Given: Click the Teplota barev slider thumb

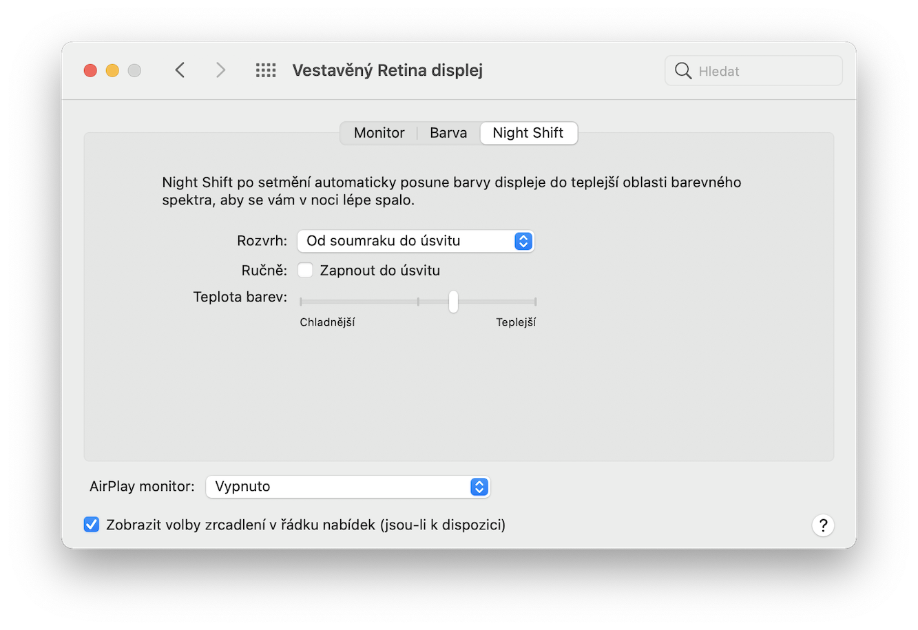Looking at the screenshot, I should pyautogui.click(x=453, y=302).
